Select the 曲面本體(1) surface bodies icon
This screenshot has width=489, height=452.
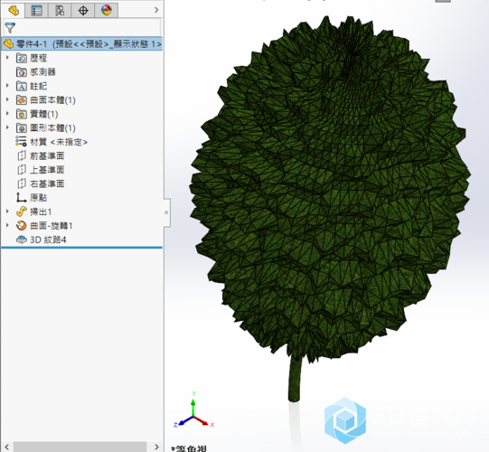(22, 100)
